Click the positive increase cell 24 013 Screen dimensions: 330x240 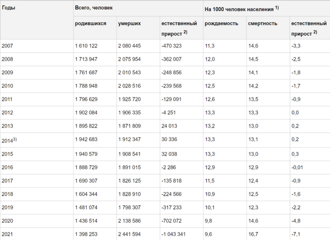click(x=169, y=126)
